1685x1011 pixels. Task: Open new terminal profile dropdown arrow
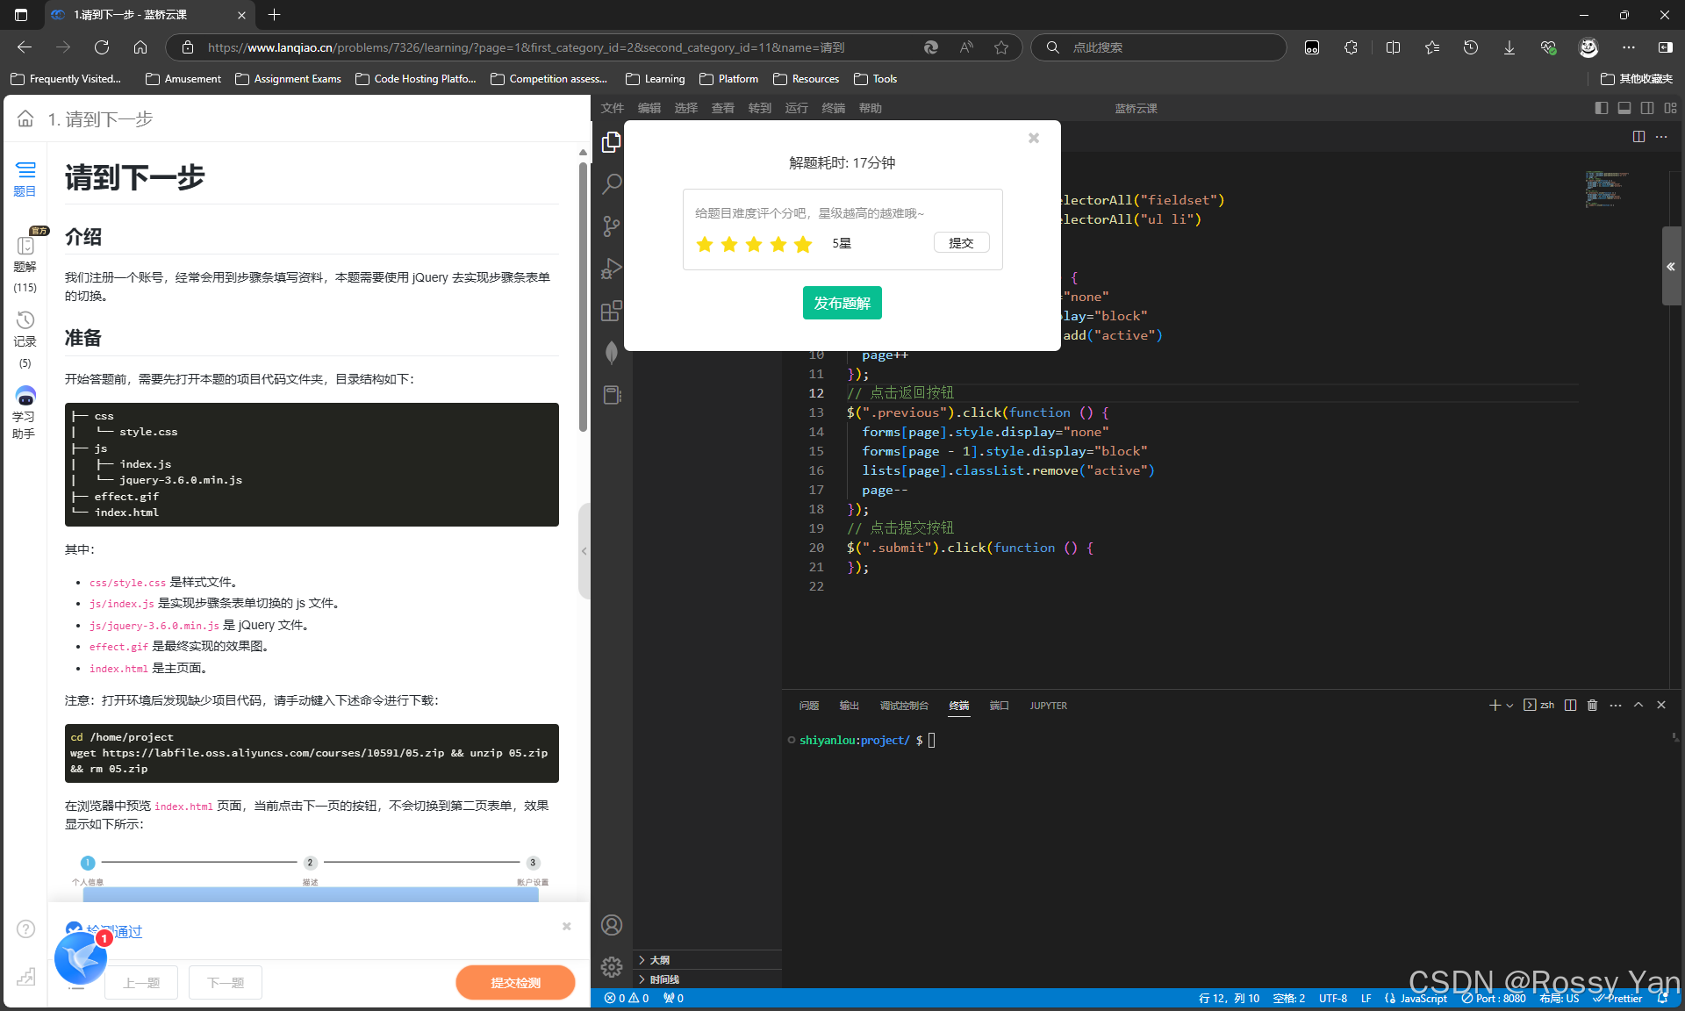[x=1509, y=706]
